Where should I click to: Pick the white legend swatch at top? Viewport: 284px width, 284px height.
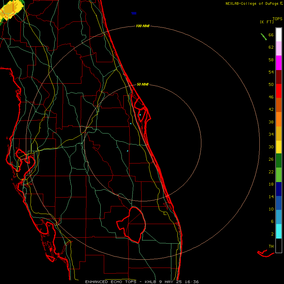click(279, 35)
